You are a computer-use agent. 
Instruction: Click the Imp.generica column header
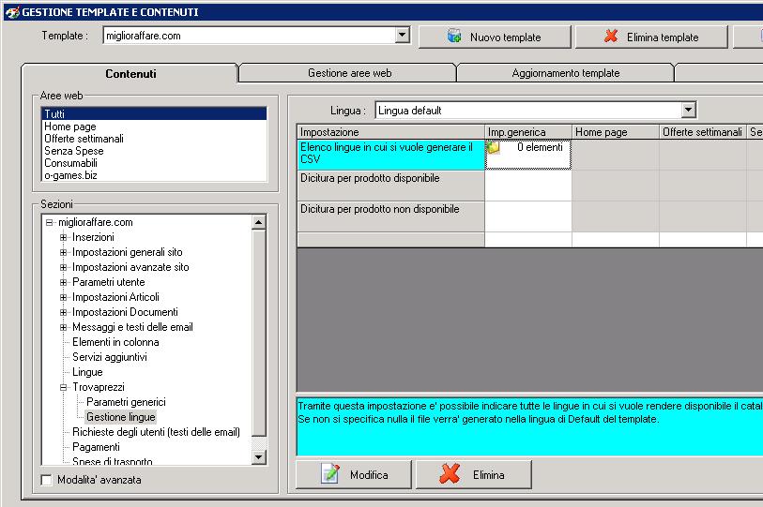click(x=528, y=132)
